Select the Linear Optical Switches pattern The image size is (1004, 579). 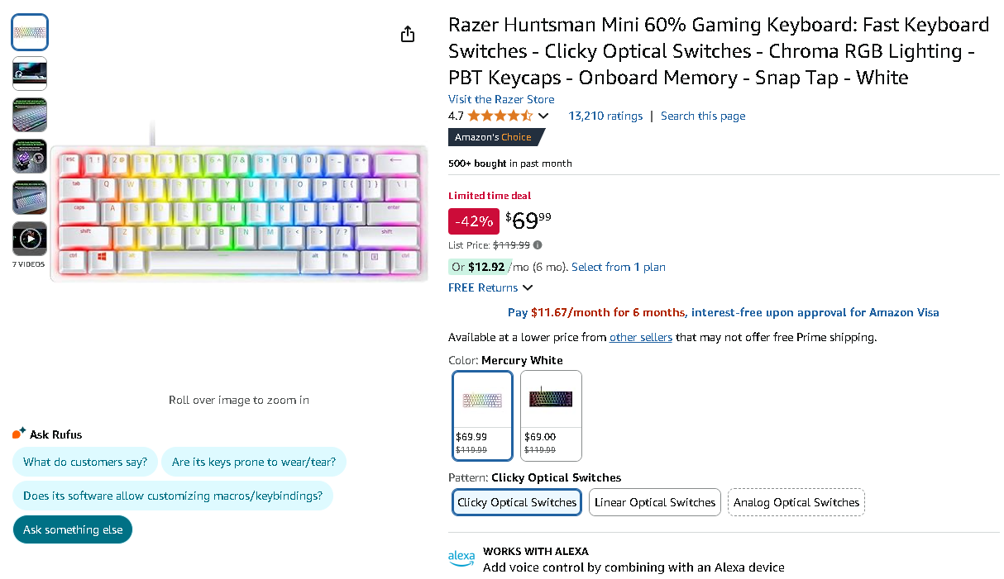pos(654,502)
